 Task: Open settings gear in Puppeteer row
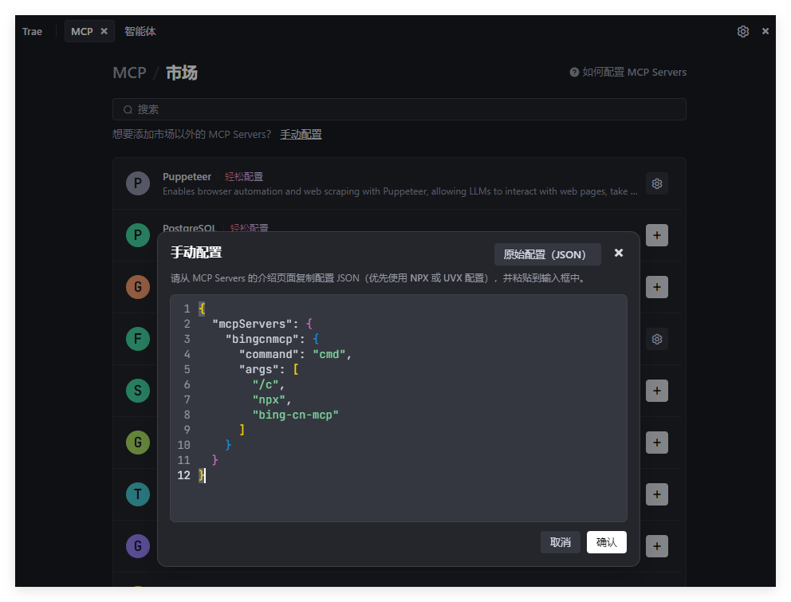(x=656, y=183)
